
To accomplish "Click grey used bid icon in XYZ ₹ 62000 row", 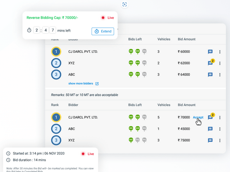I will pyautogui.click(x=144, y=63).
